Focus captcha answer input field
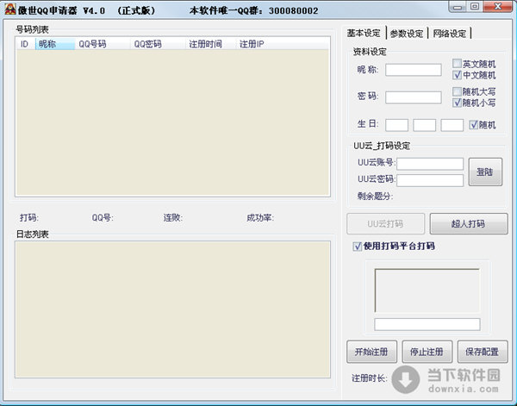517x406 pixels. (x=427, y=324)
